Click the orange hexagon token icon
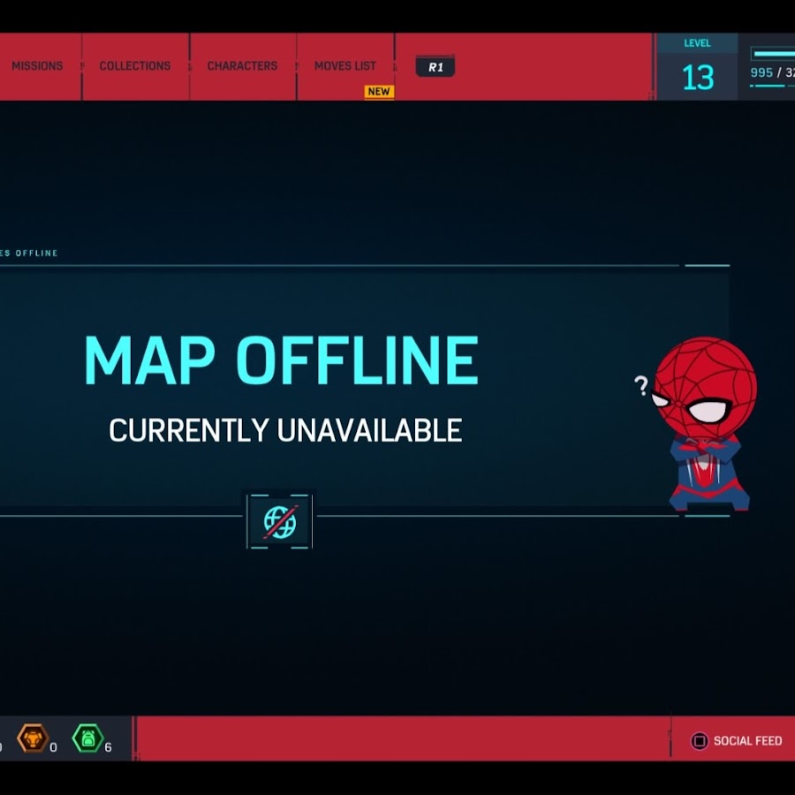Screen dimensions: 795x795 33,738
